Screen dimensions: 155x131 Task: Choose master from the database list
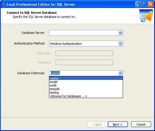(86, 78)
